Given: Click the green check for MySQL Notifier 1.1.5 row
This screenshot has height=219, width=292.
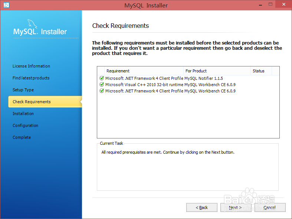Looking at the screenshot, I should 102,78.
